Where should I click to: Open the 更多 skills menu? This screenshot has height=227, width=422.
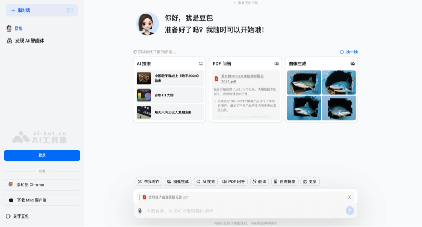[x=310, y=182]
